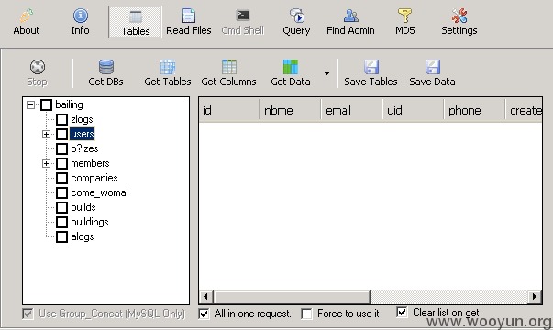The image size is (553, 330).
Task: Open the Read Files section
Action: coord(189,22)
